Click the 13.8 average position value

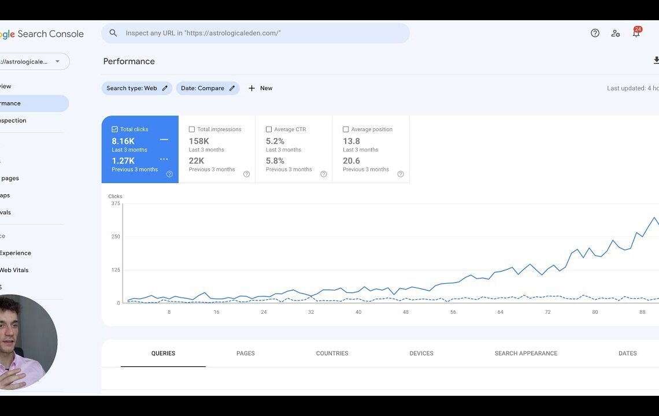[351, 141]
